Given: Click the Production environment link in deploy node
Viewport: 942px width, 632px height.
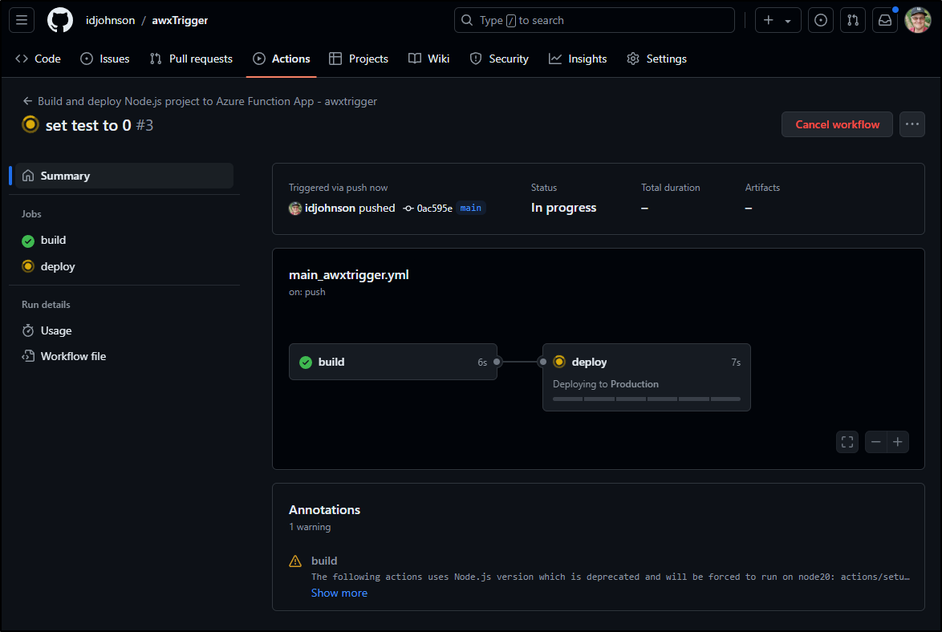Looking at the screenshot, I should (x=635, y=384).
